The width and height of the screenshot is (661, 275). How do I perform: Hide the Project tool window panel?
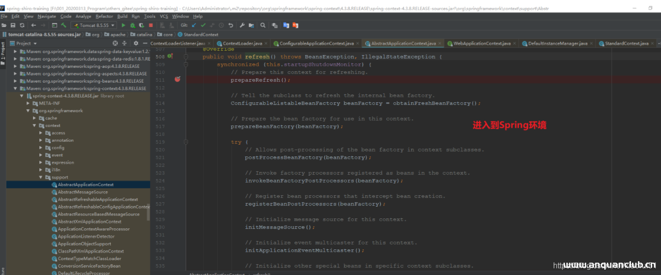pyautogui.click(x=144, y=43)
